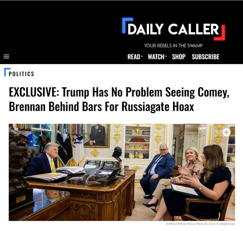Click the WATCH dropdown arrow
The width and height of the screenshot is (243, 231).
166,56
